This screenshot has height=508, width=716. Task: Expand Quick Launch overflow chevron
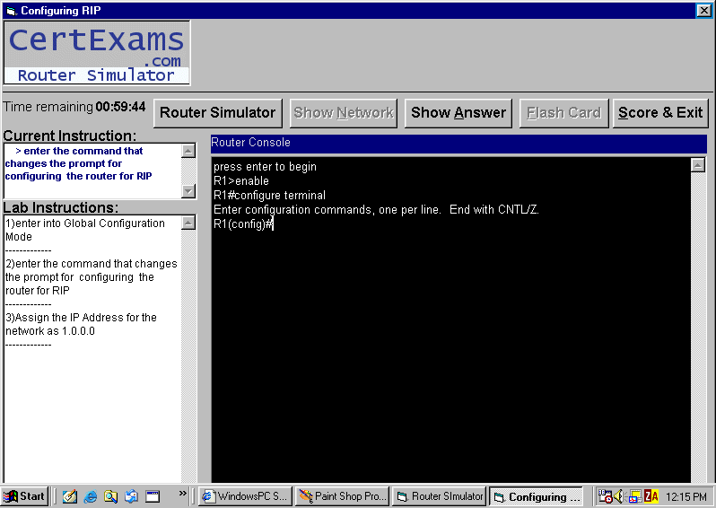point(183,493)
